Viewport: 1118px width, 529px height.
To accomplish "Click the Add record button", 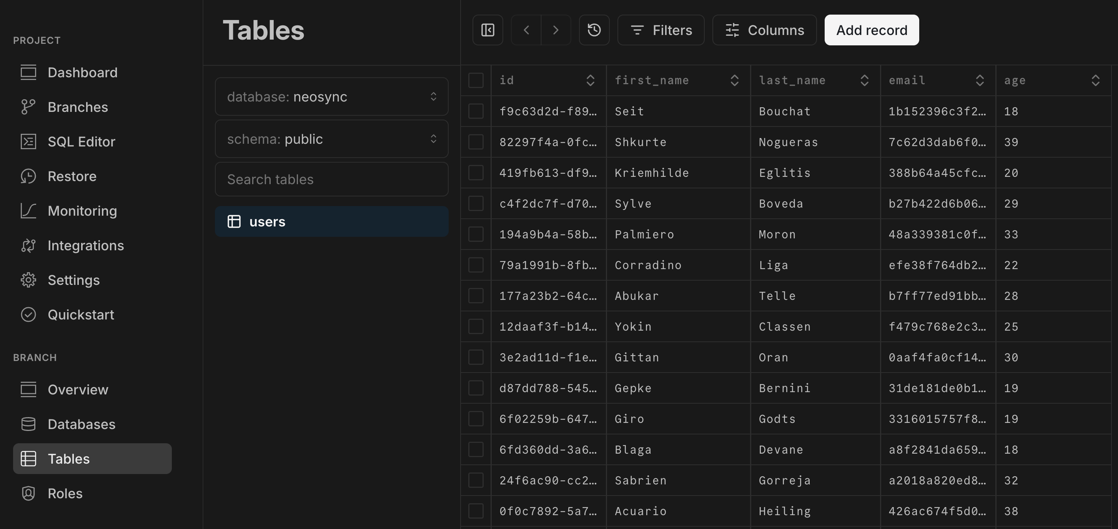I will coord(871,30).
